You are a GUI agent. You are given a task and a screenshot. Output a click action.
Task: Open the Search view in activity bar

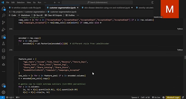point(4,15)
